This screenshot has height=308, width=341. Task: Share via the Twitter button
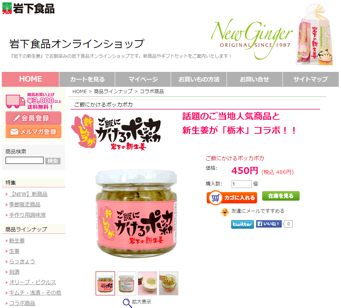tap(242, 224)
